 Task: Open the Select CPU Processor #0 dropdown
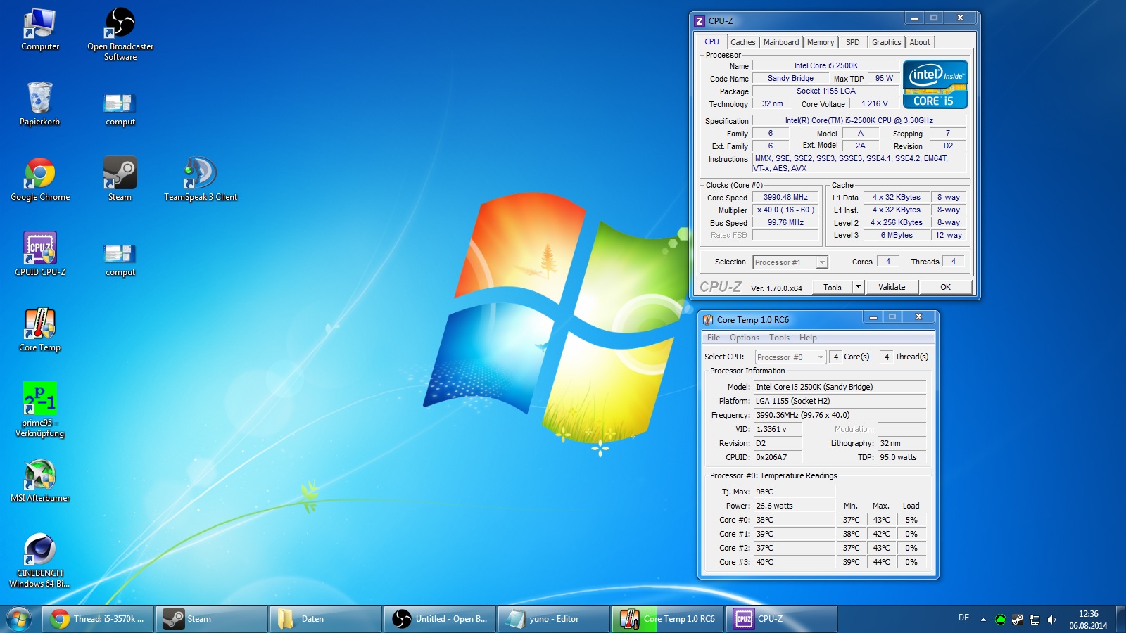(790, 357)
